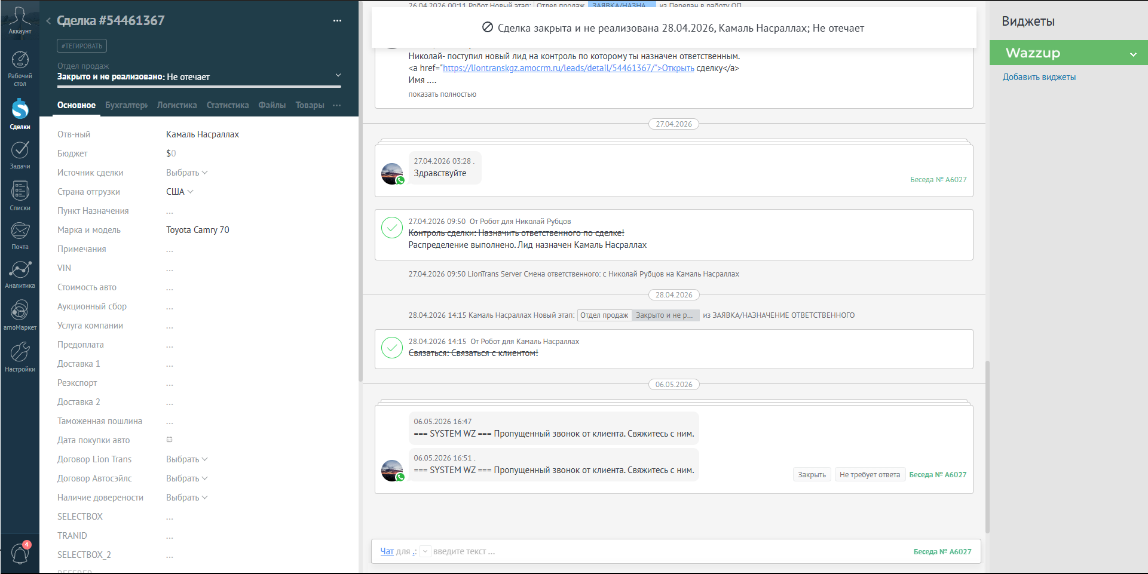
Task: Click the Примечания field
Action: point(170,249)
